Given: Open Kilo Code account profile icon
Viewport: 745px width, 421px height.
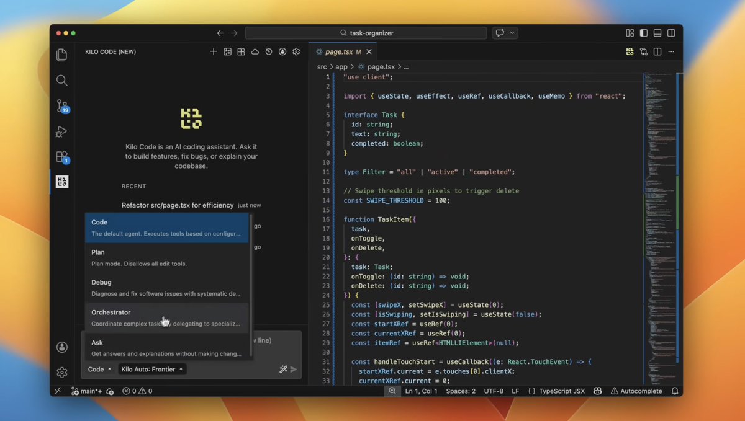Looking at the screenshot, I should pyautogui.click(x=282, y=51).
